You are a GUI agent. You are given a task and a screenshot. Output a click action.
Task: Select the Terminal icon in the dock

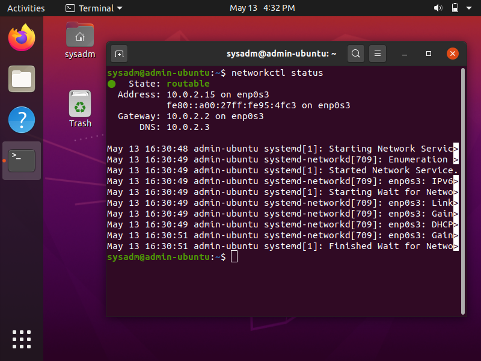(x=22, y=161)
